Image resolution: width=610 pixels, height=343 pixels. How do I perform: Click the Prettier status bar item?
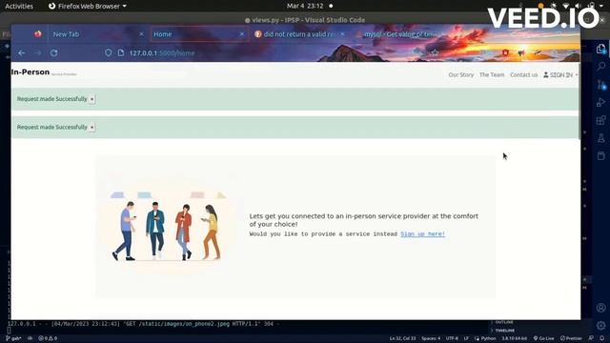[x=571, y=338]
